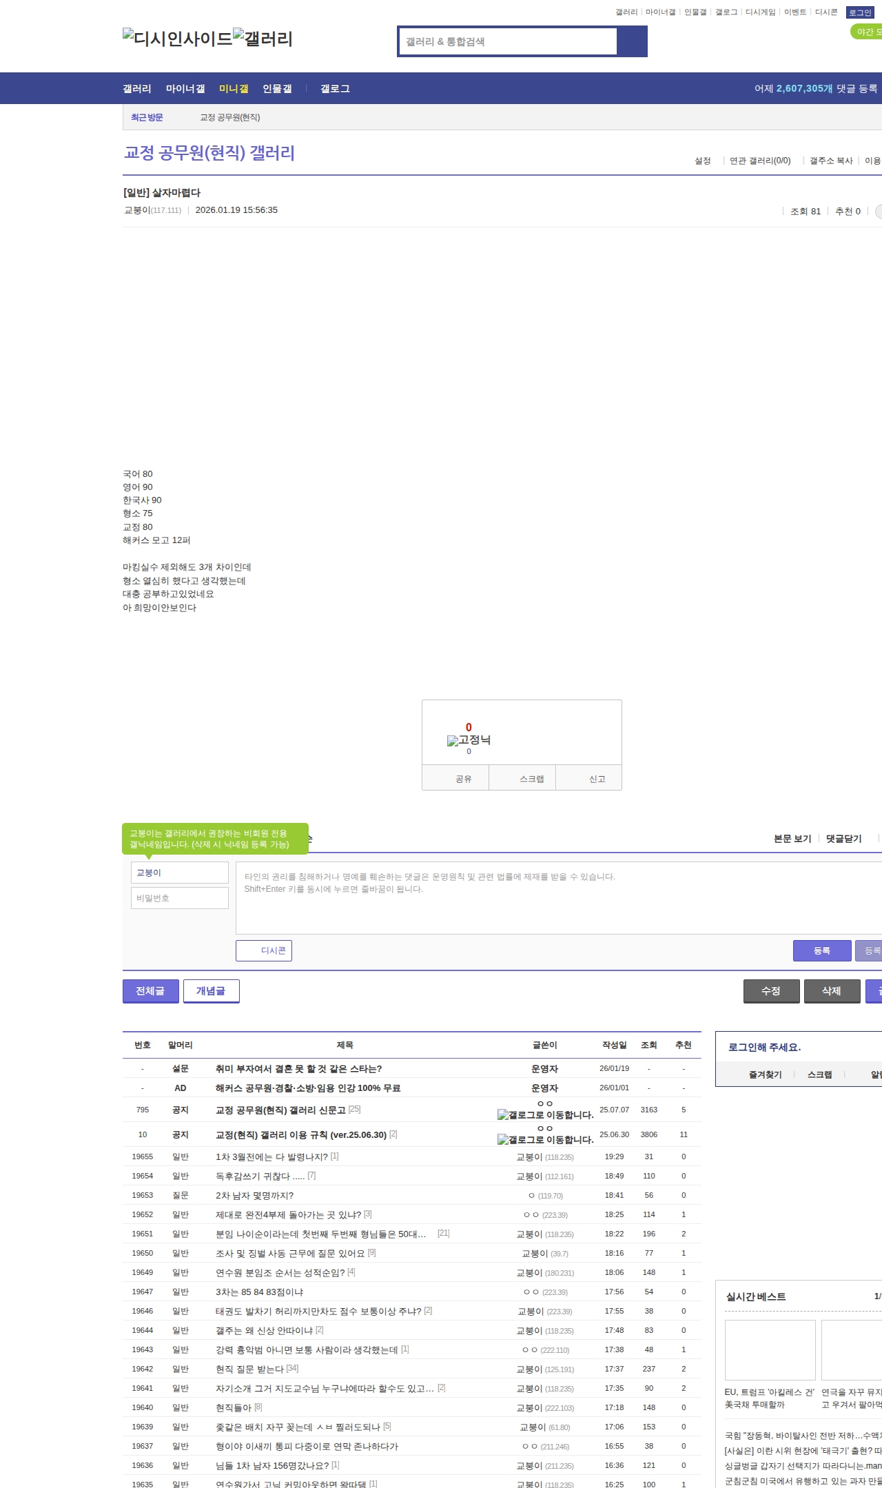This screenshot has width=882, height=1488.
Task: Click the 갤러리 logo image beside 디시인사이드
Action: point(263,38)
